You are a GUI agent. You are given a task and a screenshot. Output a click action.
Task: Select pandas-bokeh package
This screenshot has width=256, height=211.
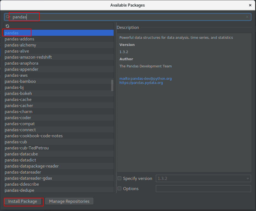coord(59,93)
